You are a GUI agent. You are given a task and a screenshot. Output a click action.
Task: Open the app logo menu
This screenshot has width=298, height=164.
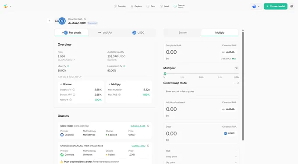click(7, 6)
